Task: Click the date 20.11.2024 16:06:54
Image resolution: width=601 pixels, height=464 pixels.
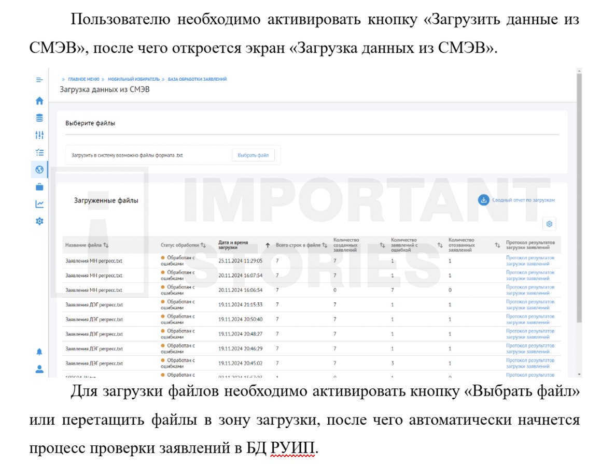Action: point(240,290)
